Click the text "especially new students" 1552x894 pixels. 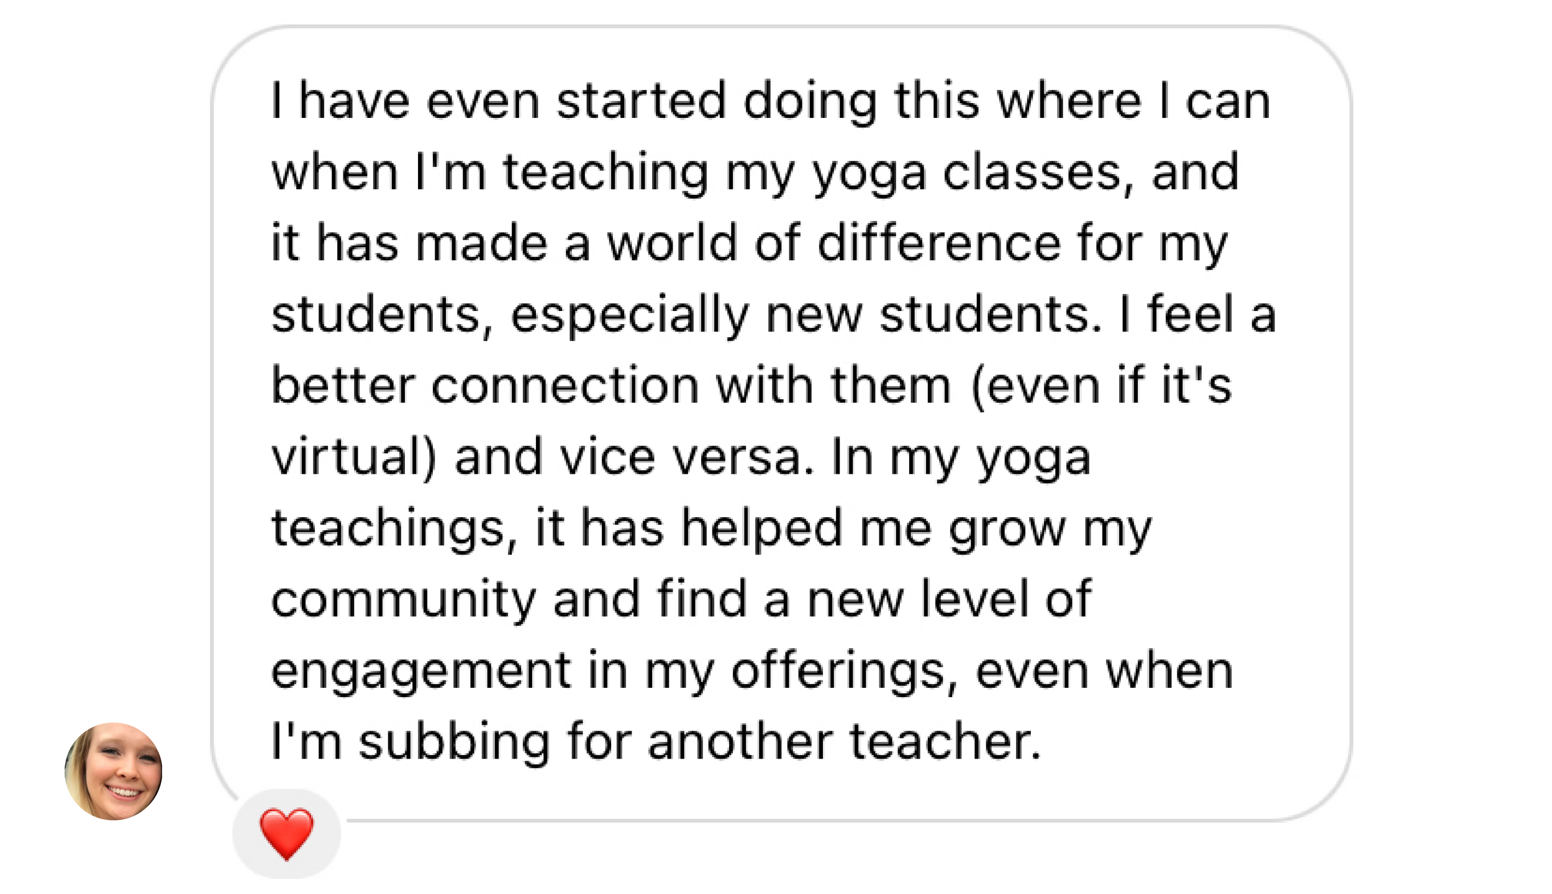(806, 316)
